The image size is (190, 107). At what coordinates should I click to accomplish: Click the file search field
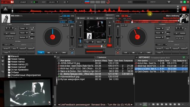pos(77,57)
